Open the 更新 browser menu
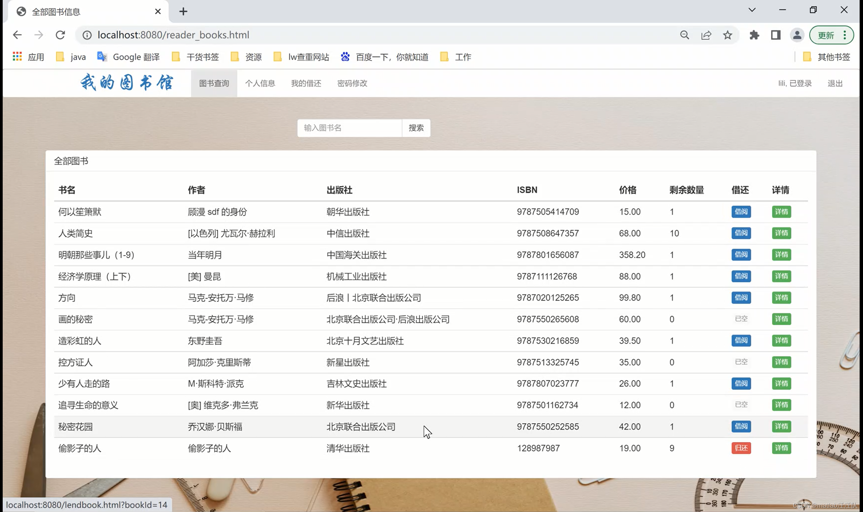 tap(831, 35)
